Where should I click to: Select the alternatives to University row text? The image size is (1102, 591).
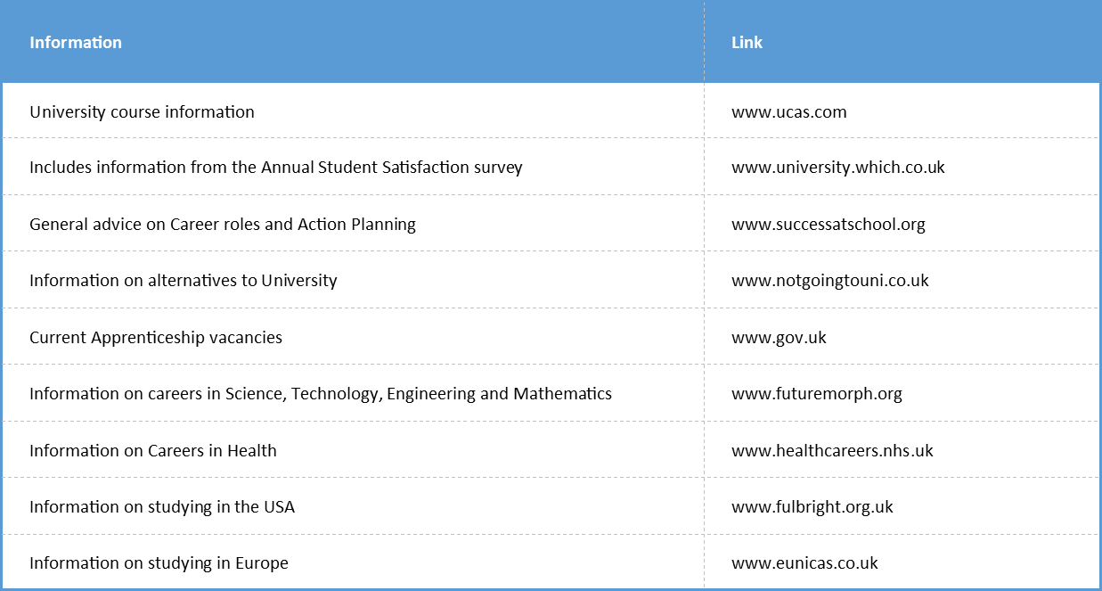(x=183, y=281)
